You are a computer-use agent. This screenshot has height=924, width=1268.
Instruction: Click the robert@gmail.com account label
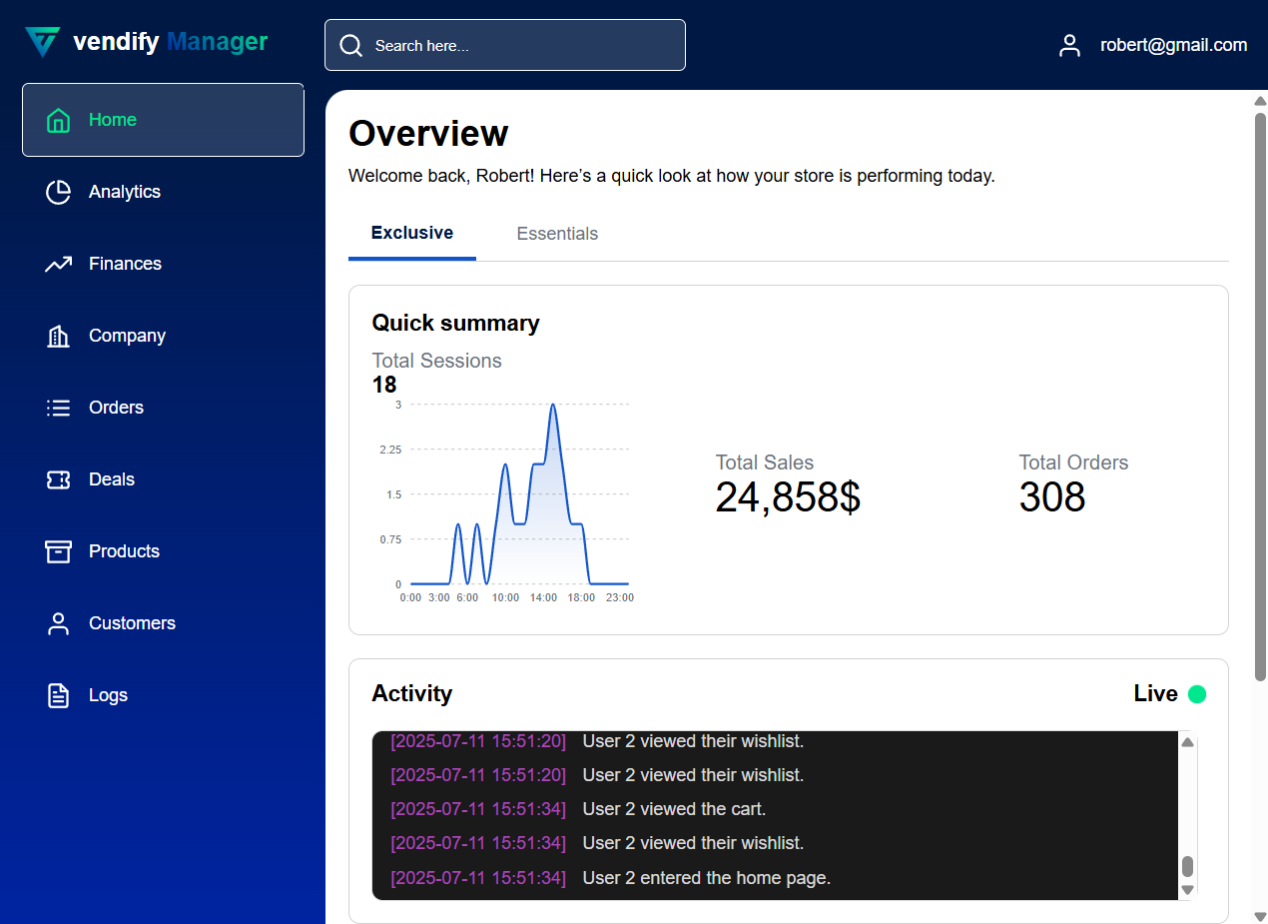(x=1174, y=45)
